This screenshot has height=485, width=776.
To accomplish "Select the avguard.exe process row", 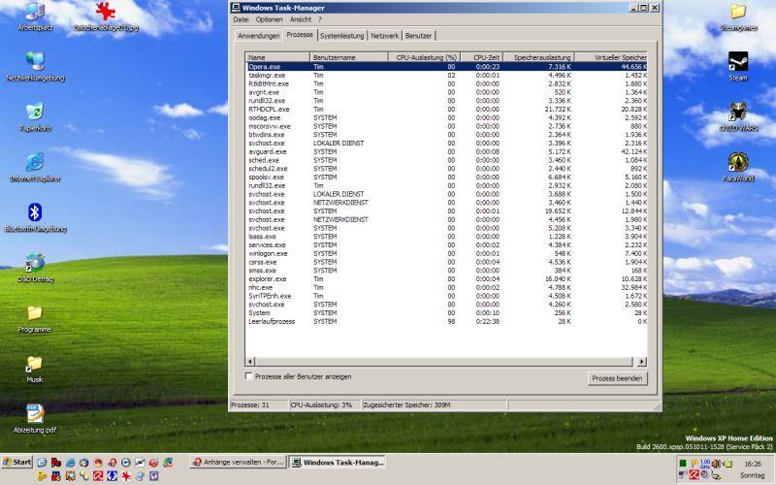I will click(x=446, y=151).
